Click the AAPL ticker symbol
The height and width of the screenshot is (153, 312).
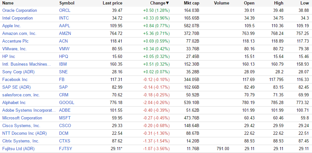[x=65, y=26]
